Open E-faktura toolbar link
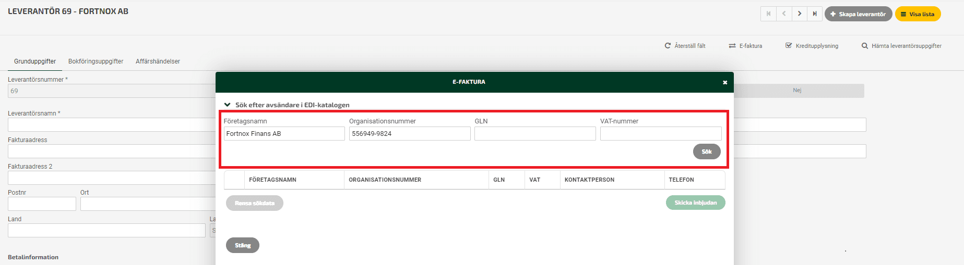This screenshot has width=964, height=265. point(745,46)
